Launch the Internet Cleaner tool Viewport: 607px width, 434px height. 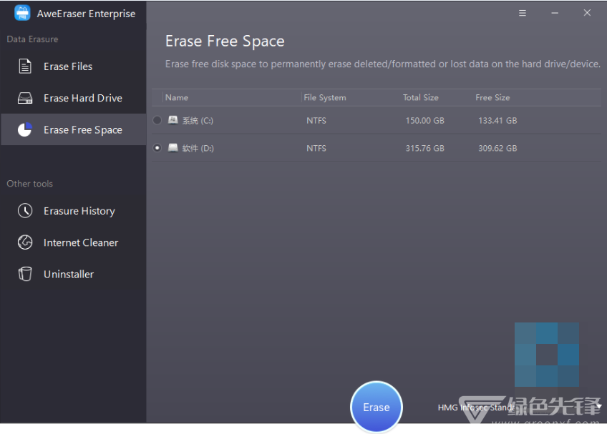click(x=74, y=242)
